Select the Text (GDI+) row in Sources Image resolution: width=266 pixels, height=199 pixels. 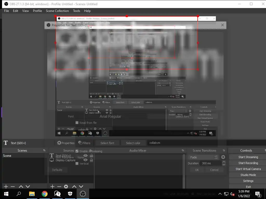[x=71, y=155]
